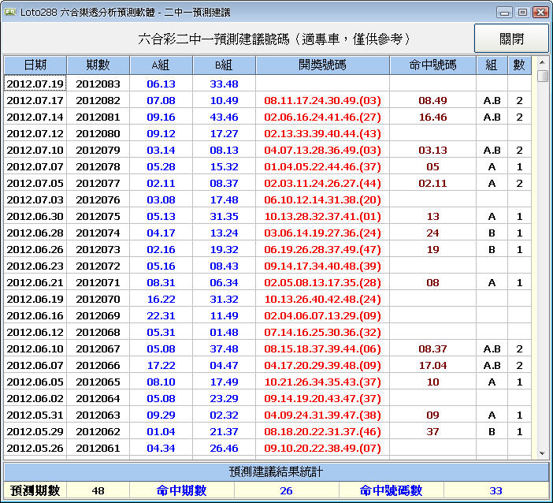Click the 命中號碼 column header
553x503 pixels.
(432, 65)
